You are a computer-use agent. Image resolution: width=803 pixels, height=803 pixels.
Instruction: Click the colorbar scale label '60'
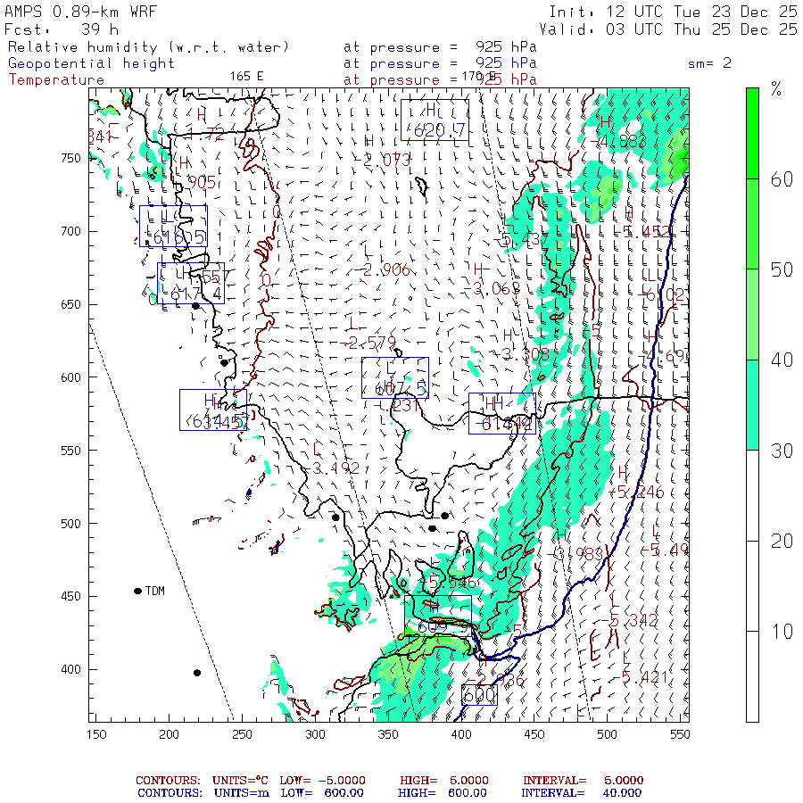[782, 179]
